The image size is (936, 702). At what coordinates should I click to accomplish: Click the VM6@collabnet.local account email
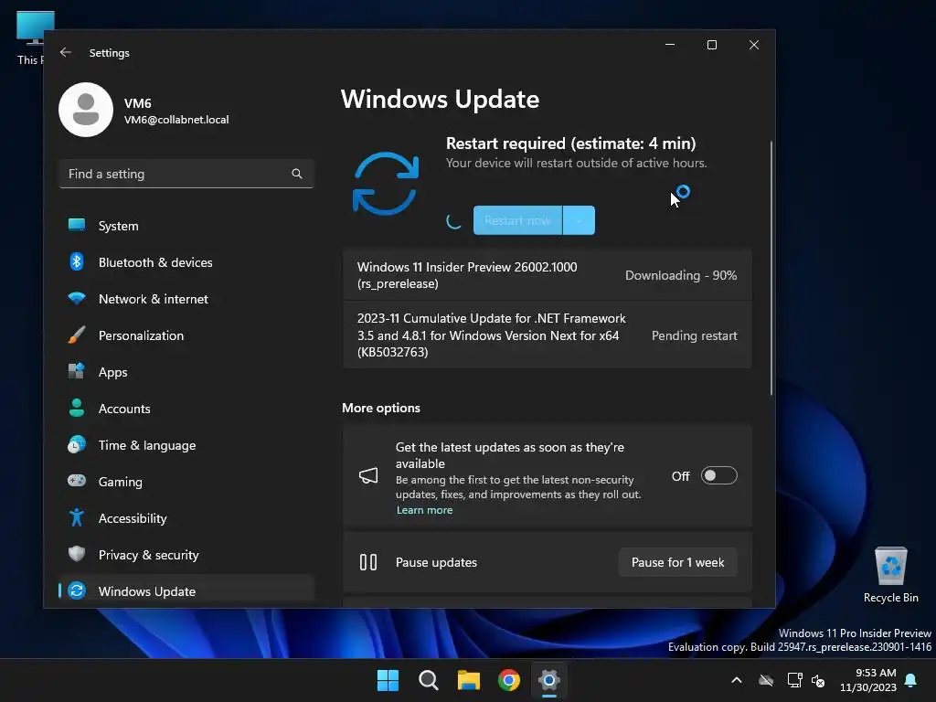click(x=176, y=120)
